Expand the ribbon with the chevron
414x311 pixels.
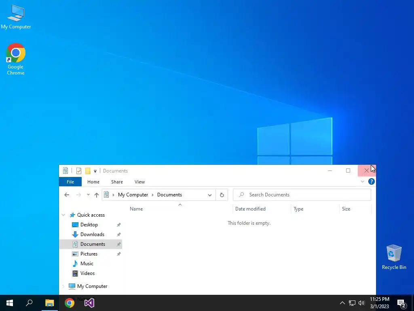[x=363, y=181]
